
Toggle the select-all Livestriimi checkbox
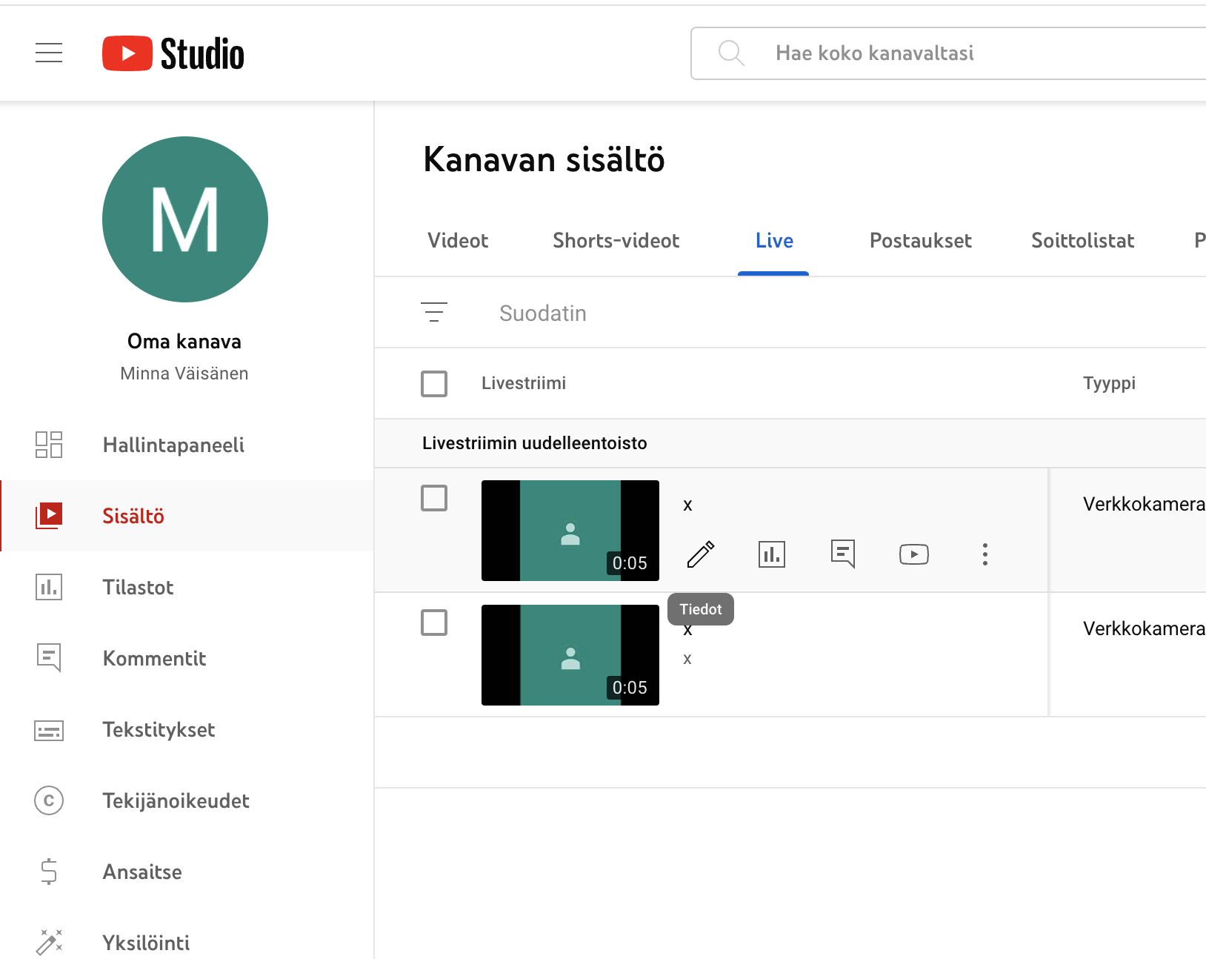coord(434,384)
